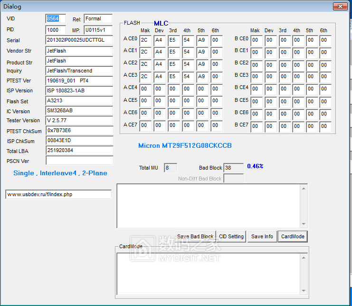
Task: Click the B CE5 6th cell 00
Action: [x=325, y=102]
